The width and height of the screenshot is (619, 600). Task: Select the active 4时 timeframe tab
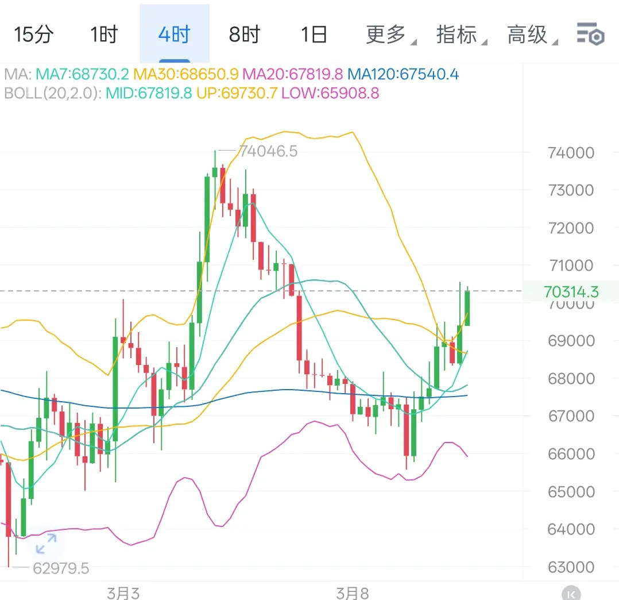[x=175, y=34]
